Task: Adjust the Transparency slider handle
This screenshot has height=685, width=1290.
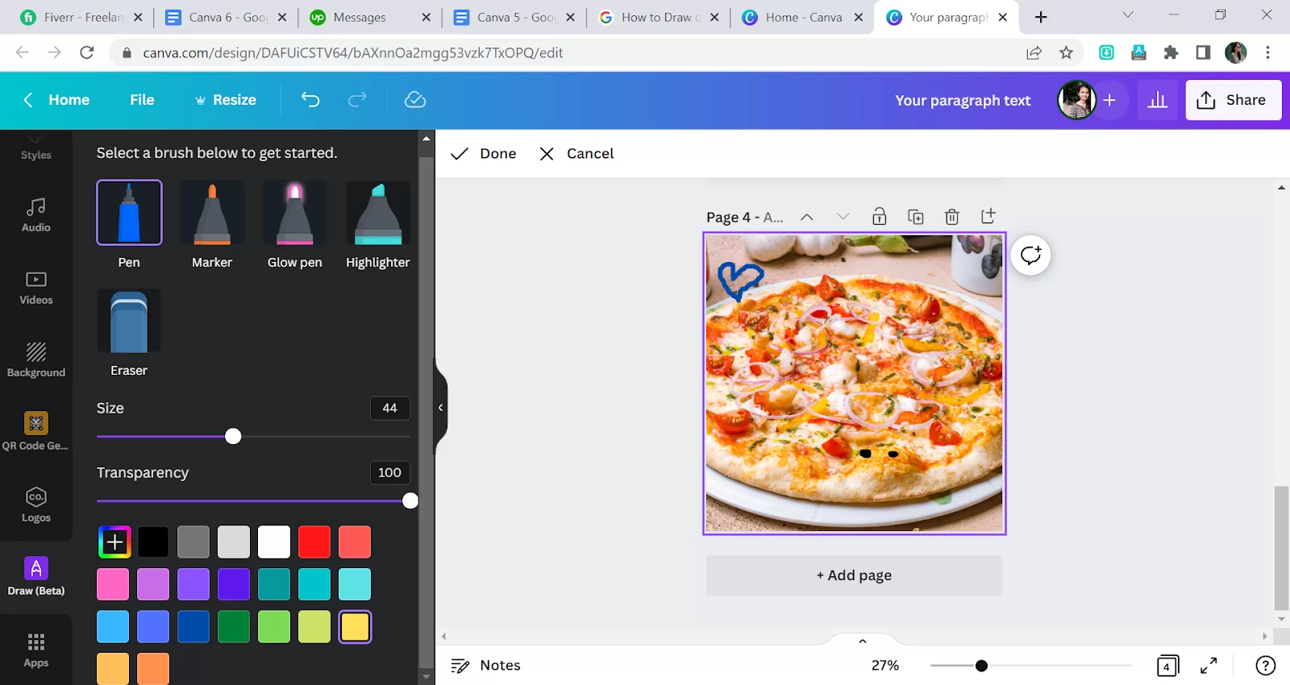Action: coord(410,500)
